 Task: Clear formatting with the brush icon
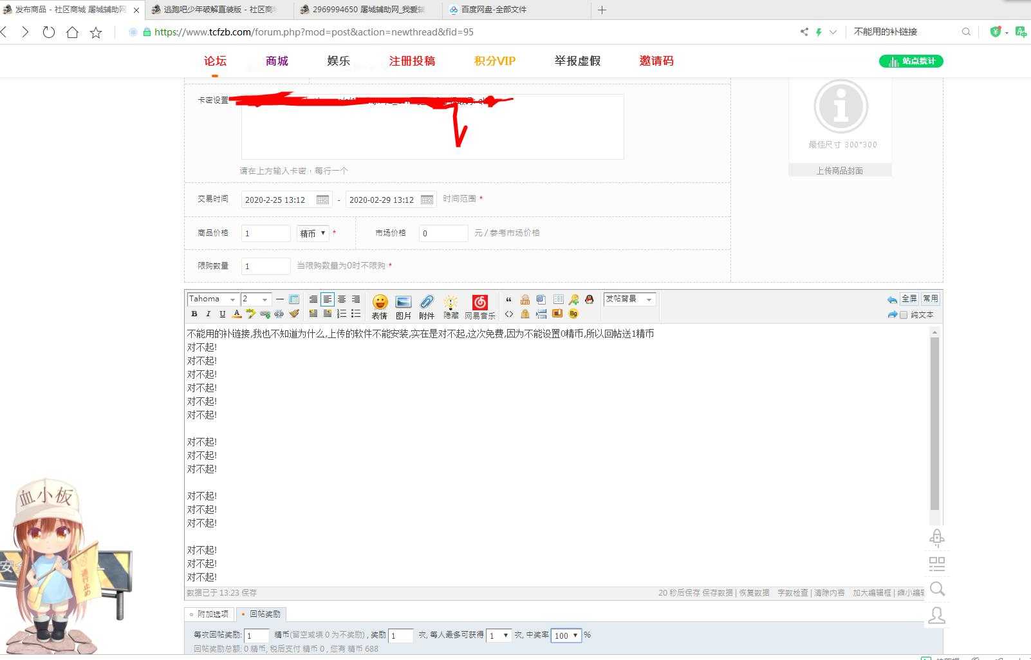click(x=293, y=314)
